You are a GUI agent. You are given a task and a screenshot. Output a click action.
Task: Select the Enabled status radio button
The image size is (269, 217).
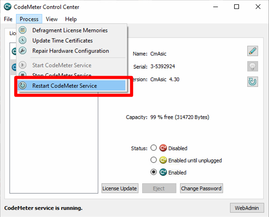click(x=154, y=172)
